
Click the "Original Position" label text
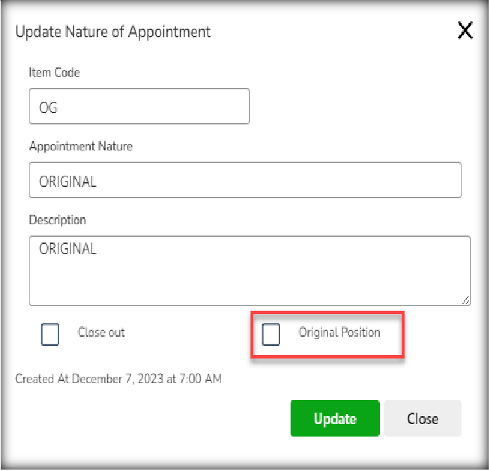click(x=339, y=333)
